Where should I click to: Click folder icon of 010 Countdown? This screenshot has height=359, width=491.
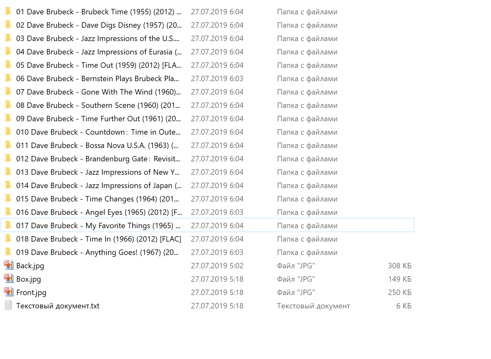8,132
